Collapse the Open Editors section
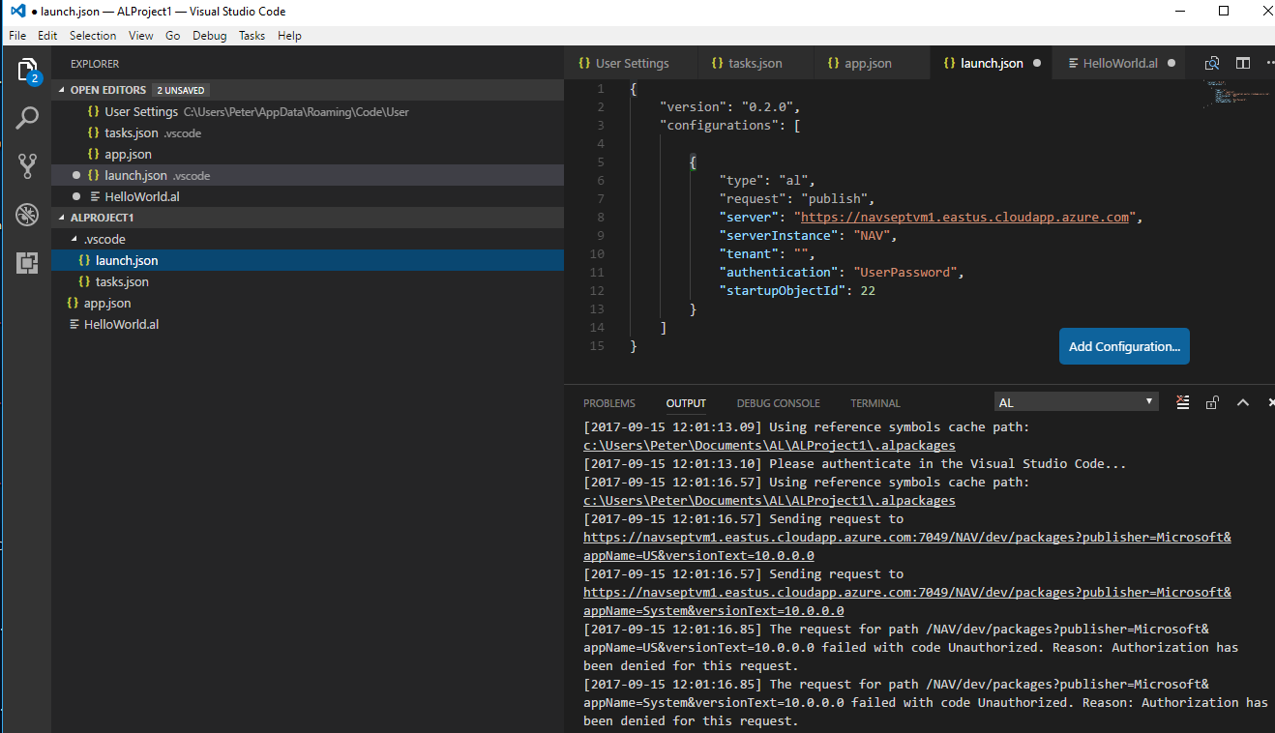Viewport: 1275px width, 733px height. [64, 90]
